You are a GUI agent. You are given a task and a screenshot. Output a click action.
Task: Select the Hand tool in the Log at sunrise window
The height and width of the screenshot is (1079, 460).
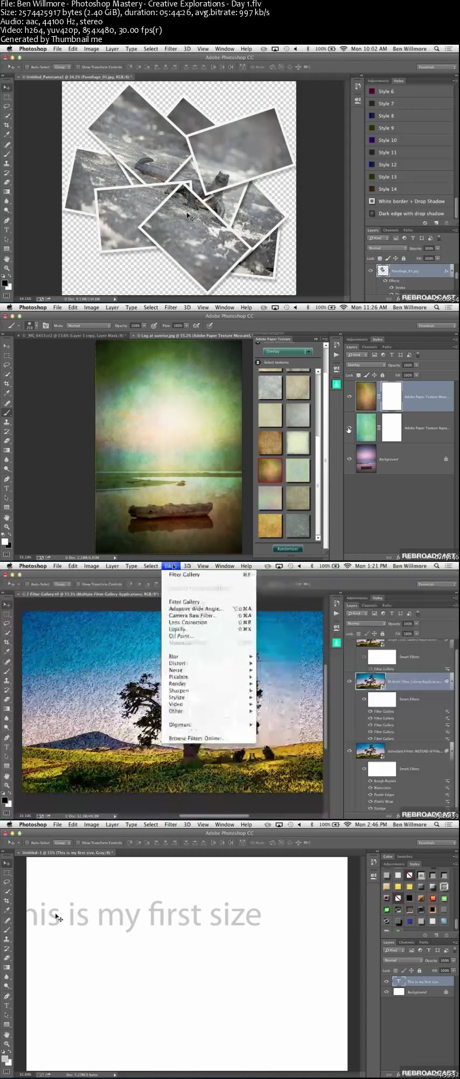pos(7,517)
